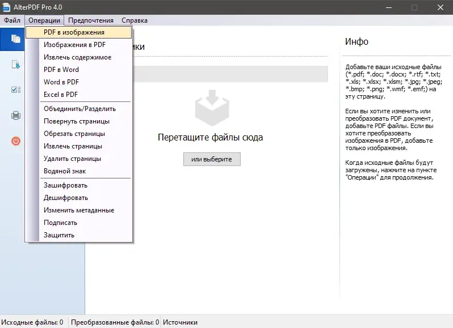Choose Дешифровать
This screenshot has height=328, width=453.
click(78, 198)
